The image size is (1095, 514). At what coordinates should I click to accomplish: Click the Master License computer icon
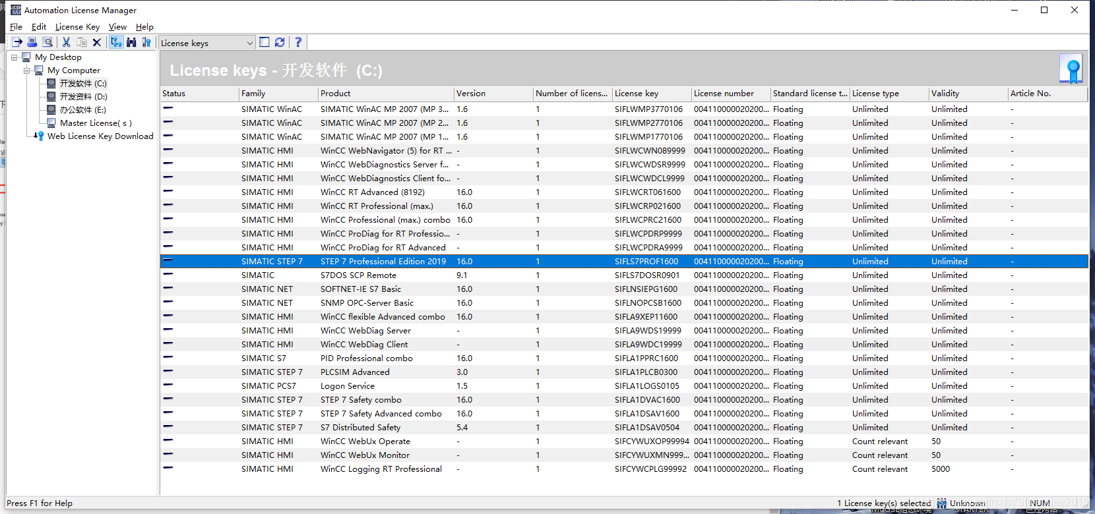click(x=51, y=123)
